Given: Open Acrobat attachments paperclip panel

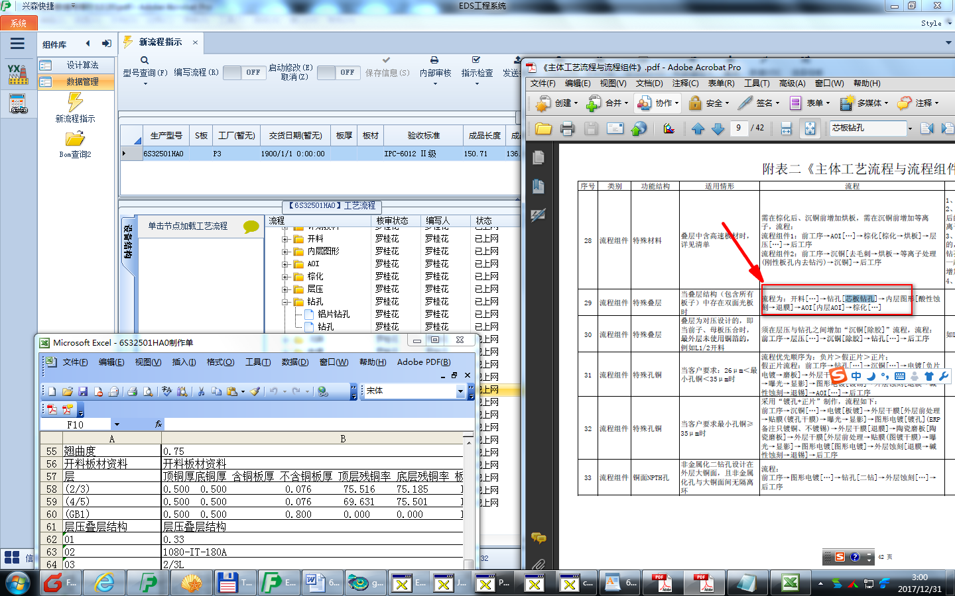Looking at the screenshot, I should (x=539, y=565).
